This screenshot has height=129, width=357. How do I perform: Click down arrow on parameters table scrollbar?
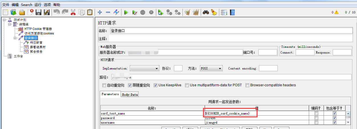point(348,122)
